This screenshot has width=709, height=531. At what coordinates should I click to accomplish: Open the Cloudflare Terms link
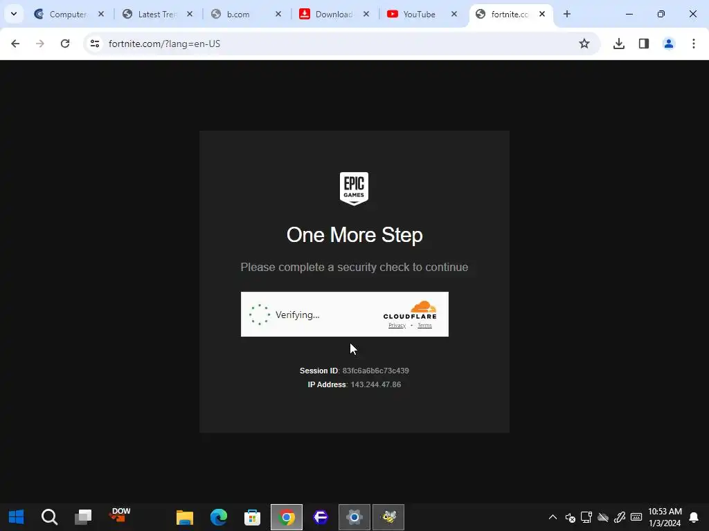(424, 326)
